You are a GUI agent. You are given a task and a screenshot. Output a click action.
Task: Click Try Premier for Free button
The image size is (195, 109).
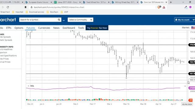click(x=97, y=28)
